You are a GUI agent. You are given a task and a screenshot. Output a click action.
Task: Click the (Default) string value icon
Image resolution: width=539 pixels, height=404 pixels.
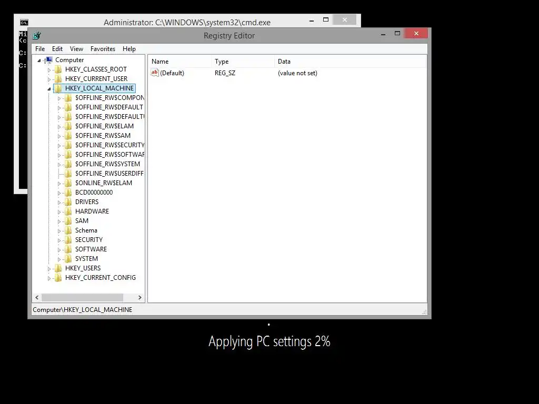click(x=155, y=73)
